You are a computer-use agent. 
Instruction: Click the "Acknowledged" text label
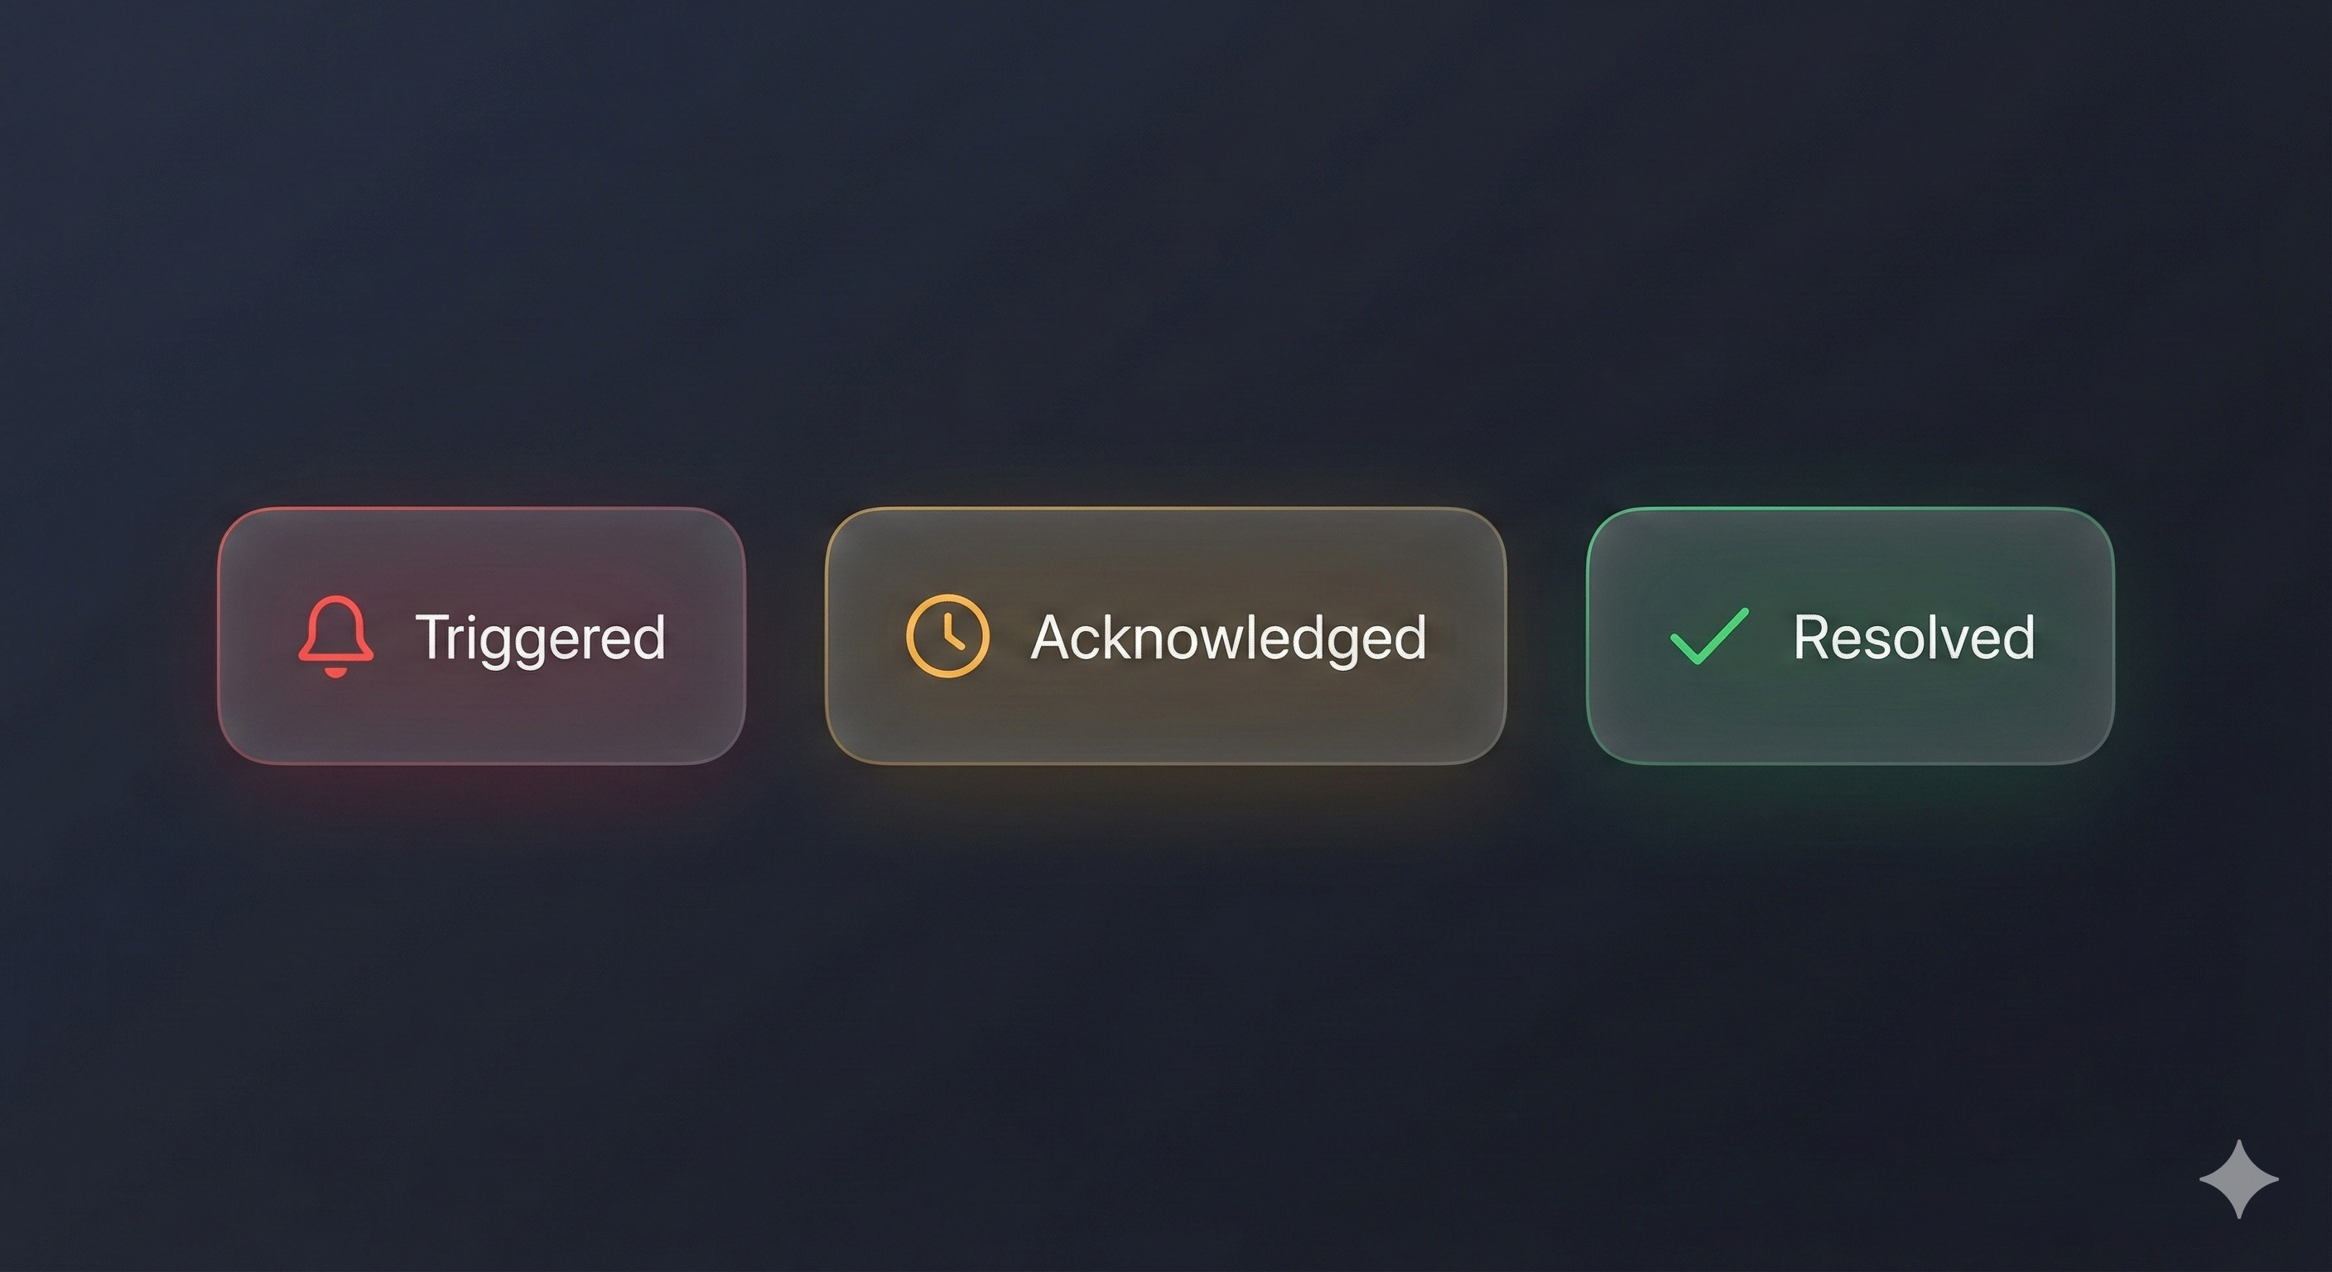pos(1228,638)
